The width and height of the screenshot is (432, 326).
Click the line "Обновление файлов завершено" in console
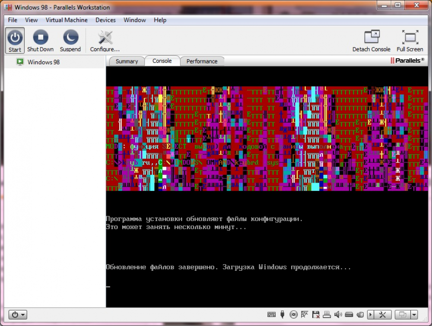pos(160,267)
